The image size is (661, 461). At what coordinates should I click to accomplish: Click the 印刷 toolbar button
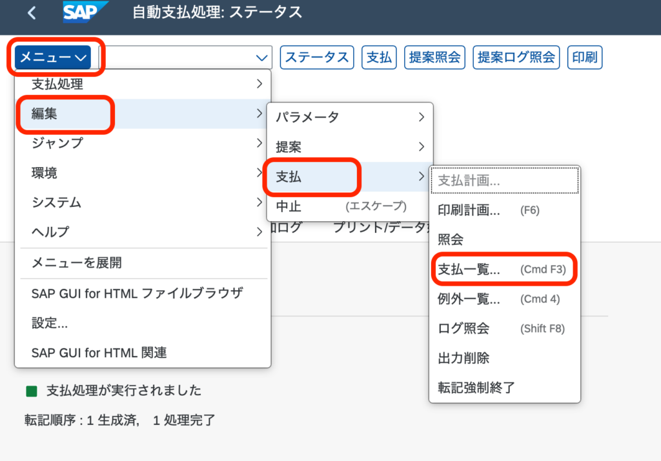tap(585, 57)
